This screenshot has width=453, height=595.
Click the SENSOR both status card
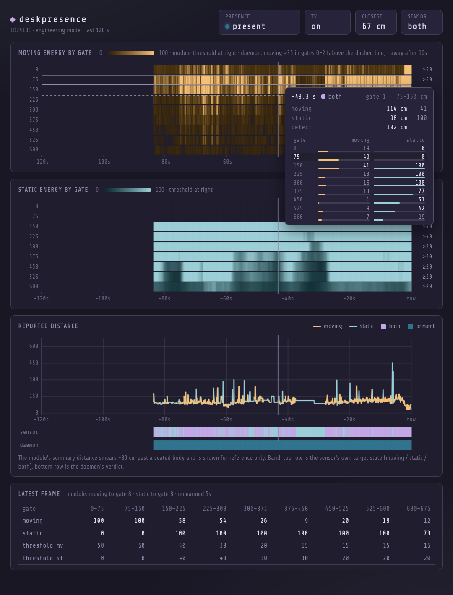422,22
